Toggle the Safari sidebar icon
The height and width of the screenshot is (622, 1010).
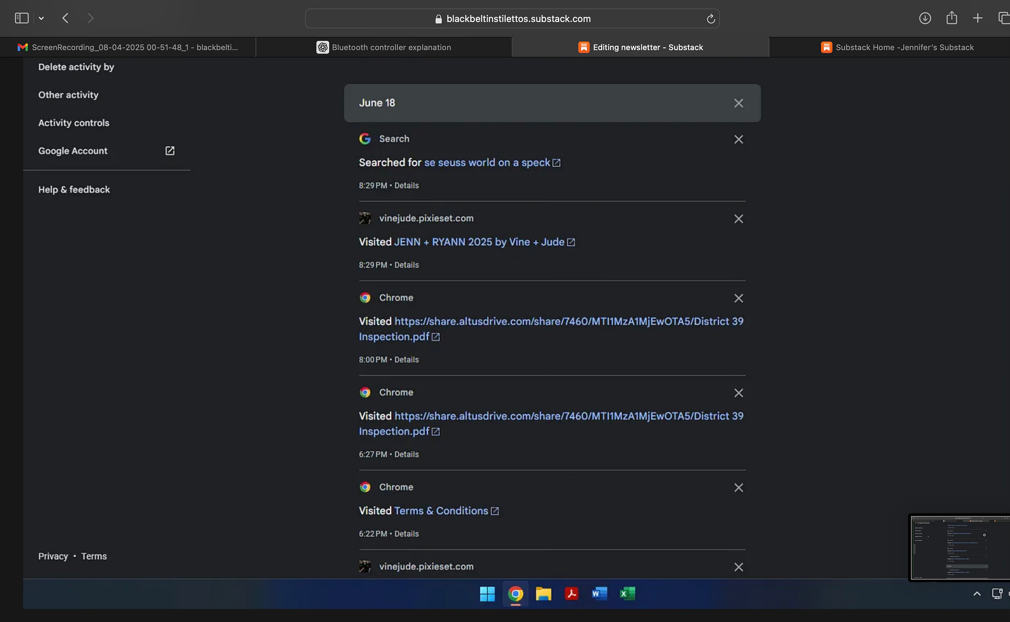[x=21, y=18]
